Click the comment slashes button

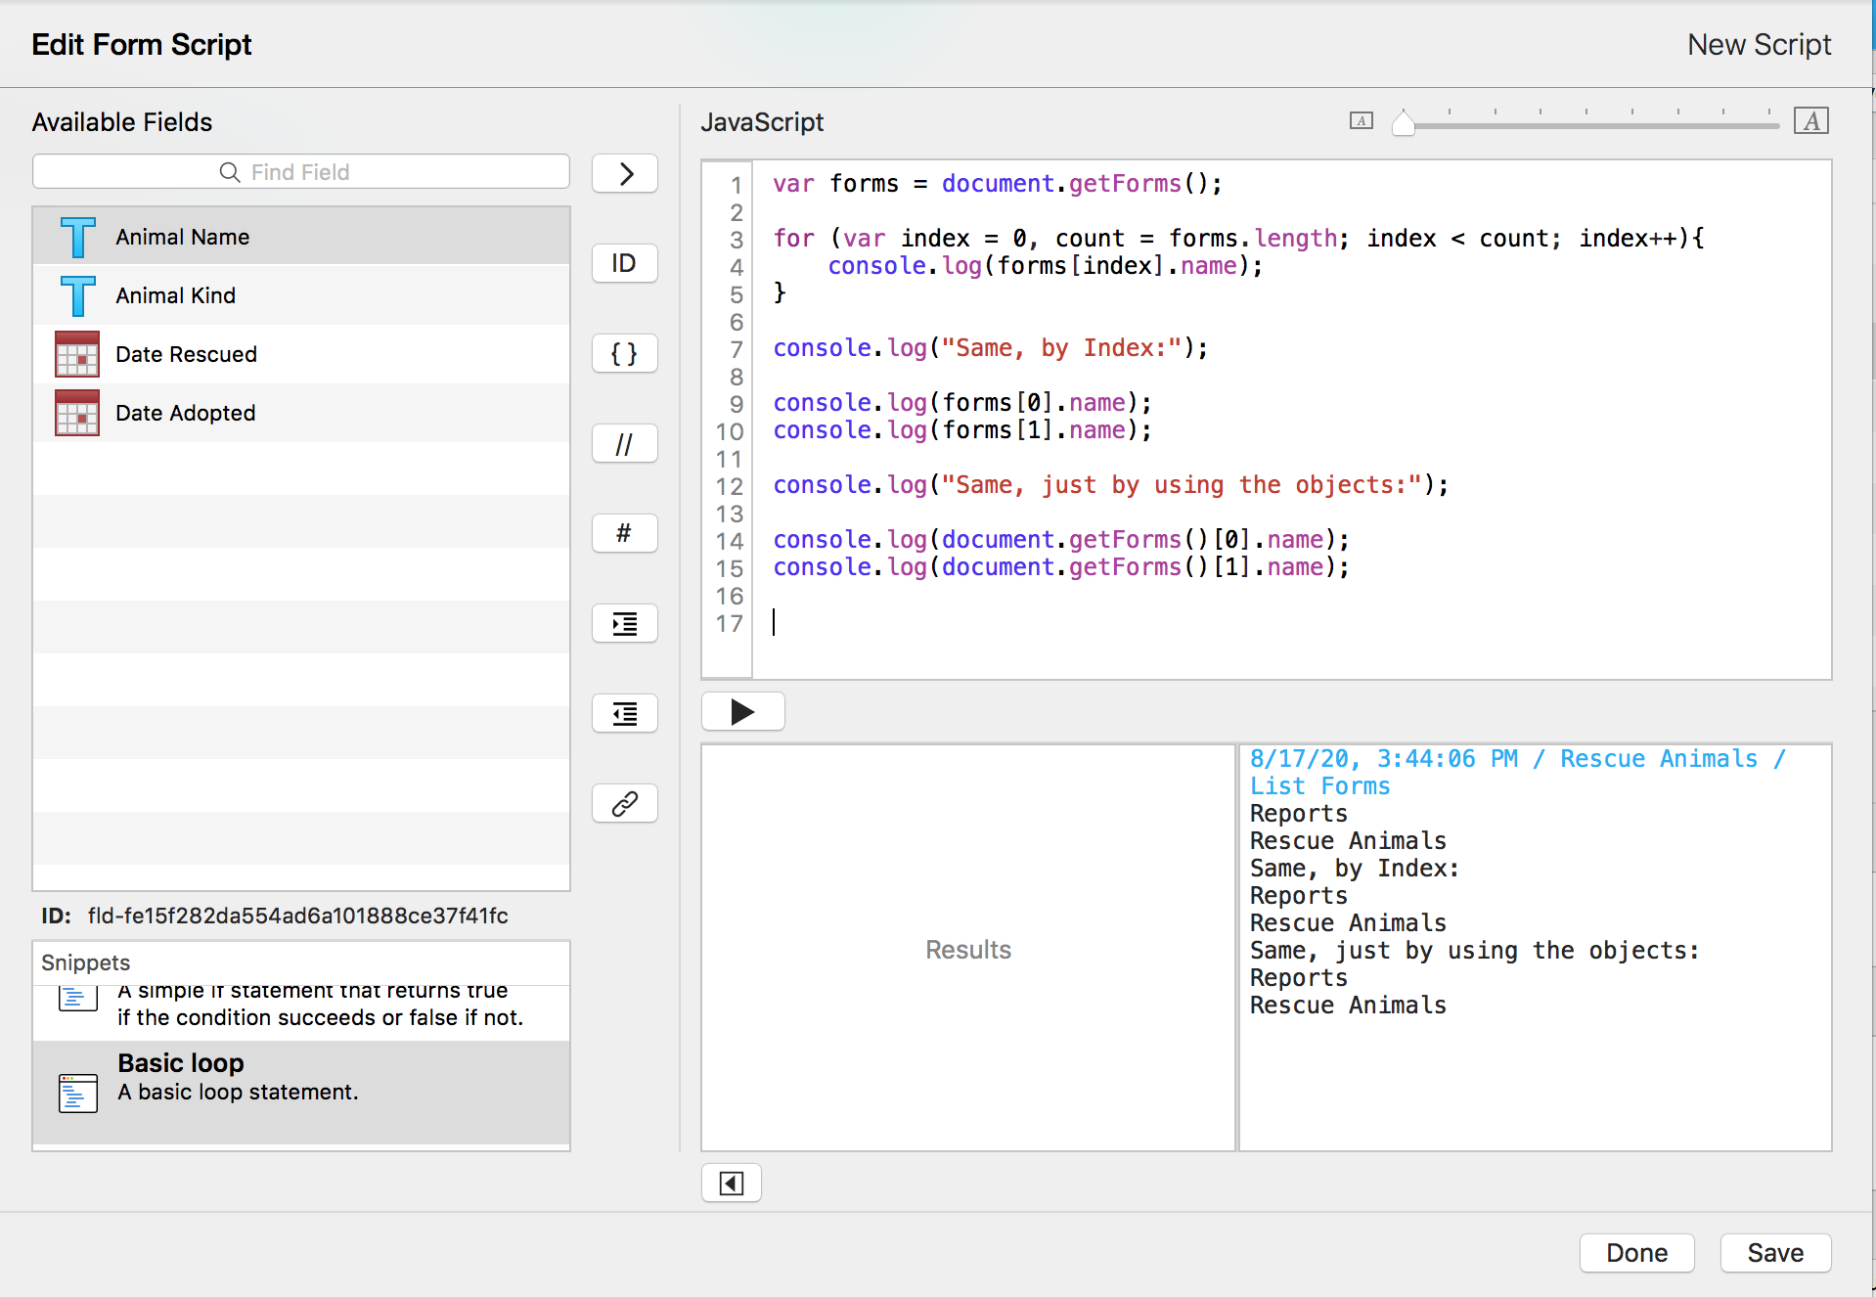[624, 444]
